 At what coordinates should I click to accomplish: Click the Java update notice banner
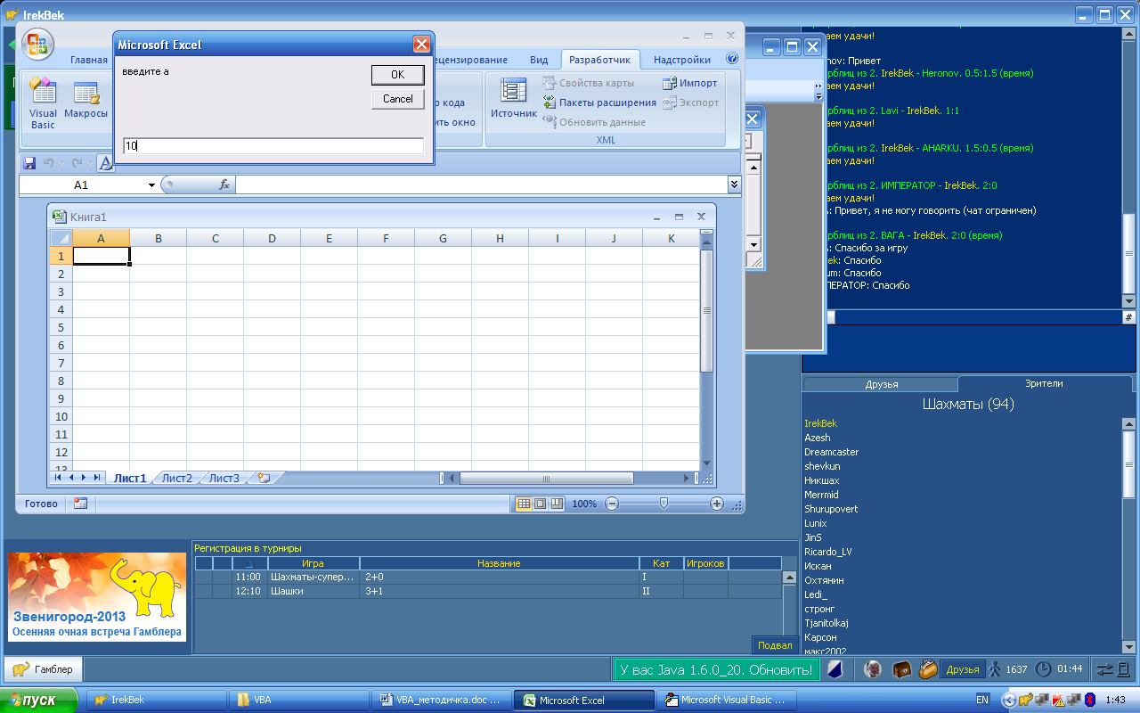click(716, 669)
